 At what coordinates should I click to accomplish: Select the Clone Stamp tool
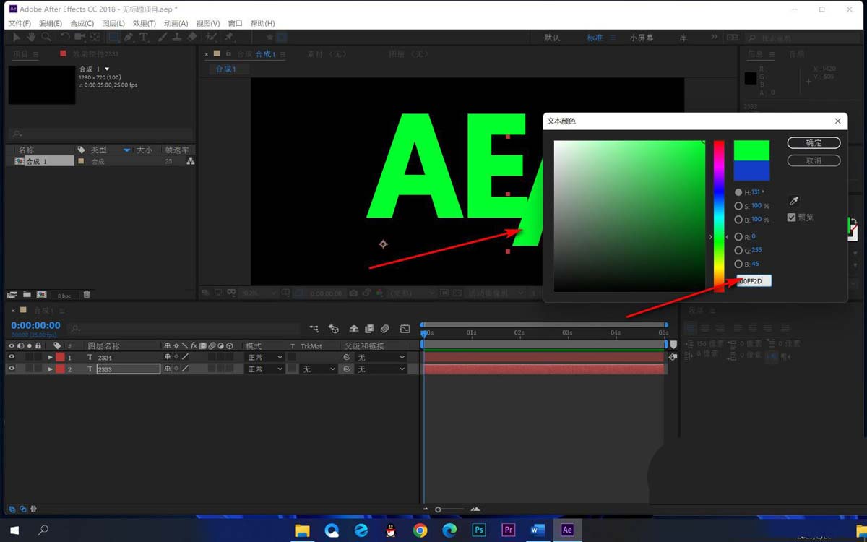click(178, 37)
